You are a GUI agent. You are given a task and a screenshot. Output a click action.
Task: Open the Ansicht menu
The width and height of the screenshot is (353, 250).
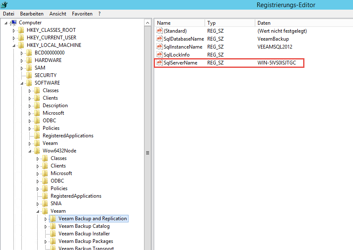pos(58,14)
